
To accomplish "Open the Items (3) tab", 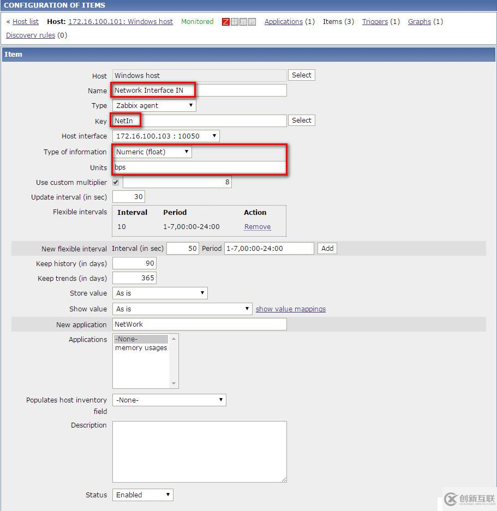I will [338, 21].
